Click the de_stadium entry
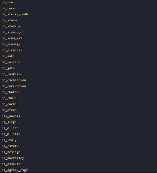157x173 pixels. click(11, 26)
